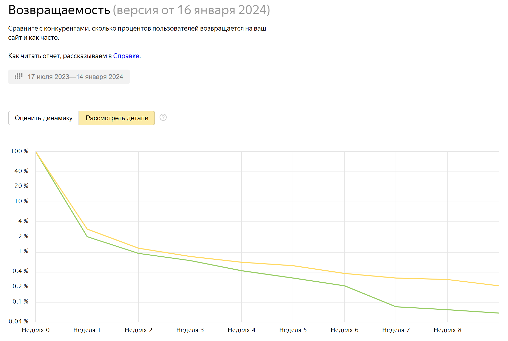
Task: Click the Неделя 8 axis label
Action: point(447,330)
